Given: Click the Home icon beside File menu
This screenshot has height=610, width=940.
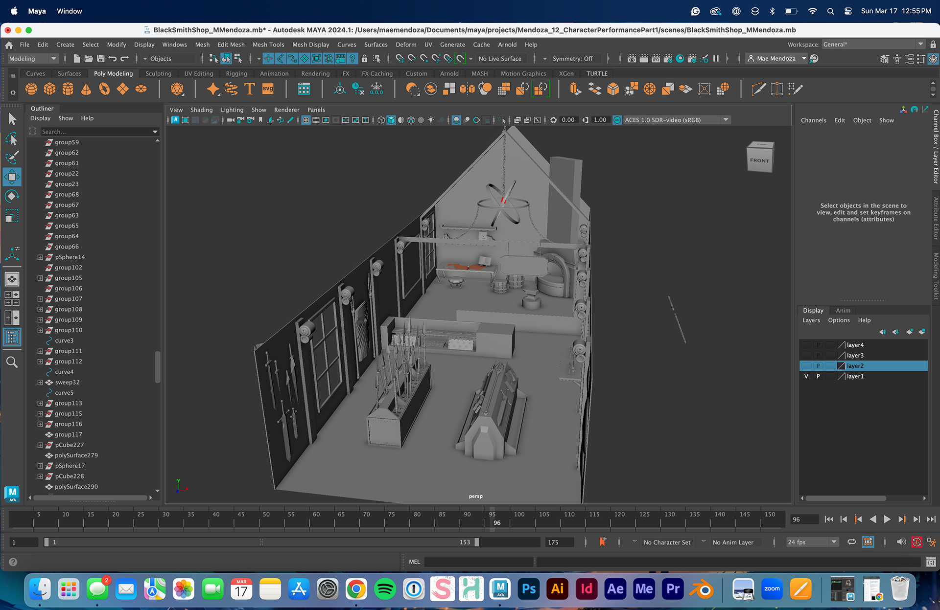Looking at the screenshot, I should (9, 45).
